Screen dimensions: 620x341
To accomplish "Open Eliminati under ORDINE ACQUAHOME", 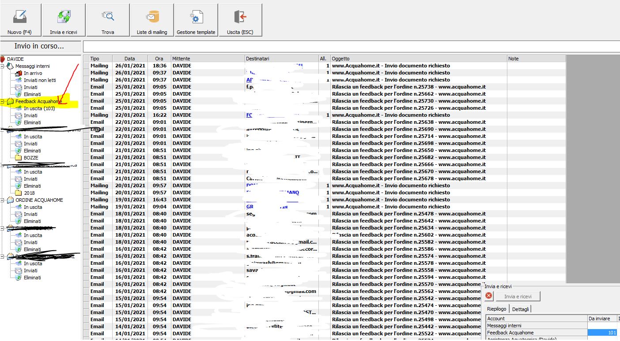I will pos(32,221).
